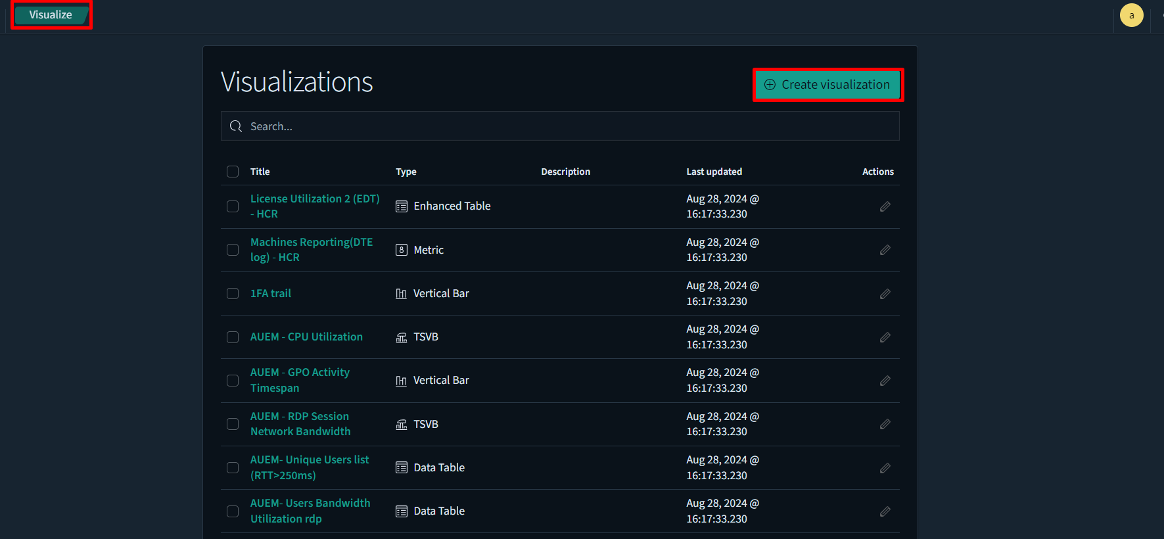Open AUEM - RDP Session Network Bandwidth link
Screen dimensions: 1164x539
(300, 424)
